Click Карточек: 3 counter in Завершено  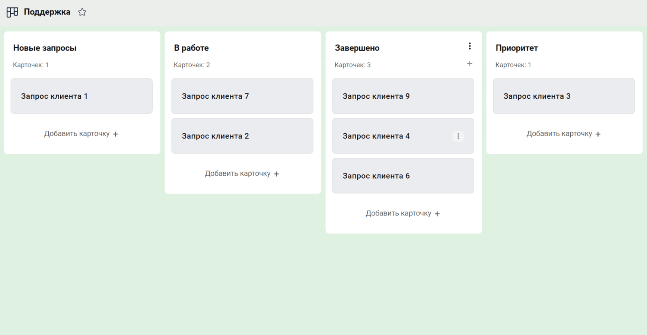(x=353, y=65)
